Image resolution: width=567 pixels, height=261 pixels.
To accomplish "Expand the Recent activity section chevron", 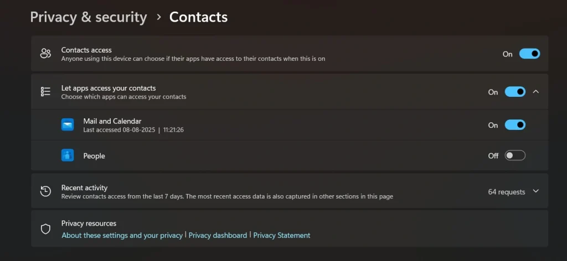I will pos(535,191).
